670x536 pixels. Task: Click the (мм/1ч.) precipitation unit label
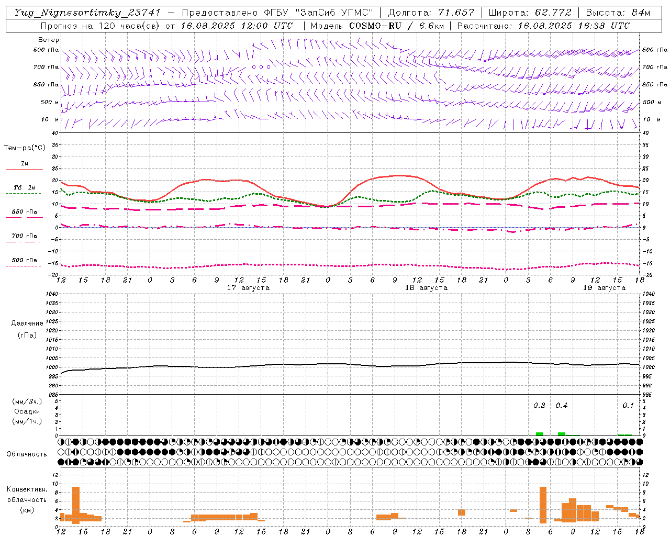27,421
